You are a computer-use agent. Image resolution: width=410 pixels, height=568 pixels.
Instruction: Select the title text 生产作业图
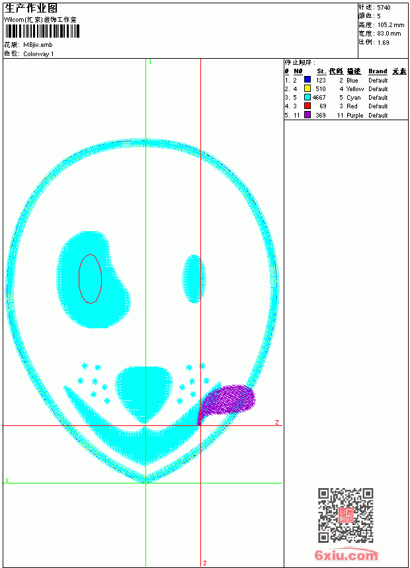tap(30, 9)
